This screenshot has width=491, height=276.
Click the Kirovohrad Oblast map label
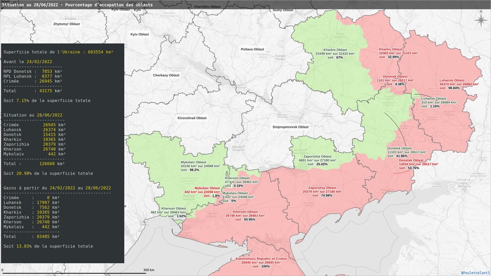(x=192, y=118)
